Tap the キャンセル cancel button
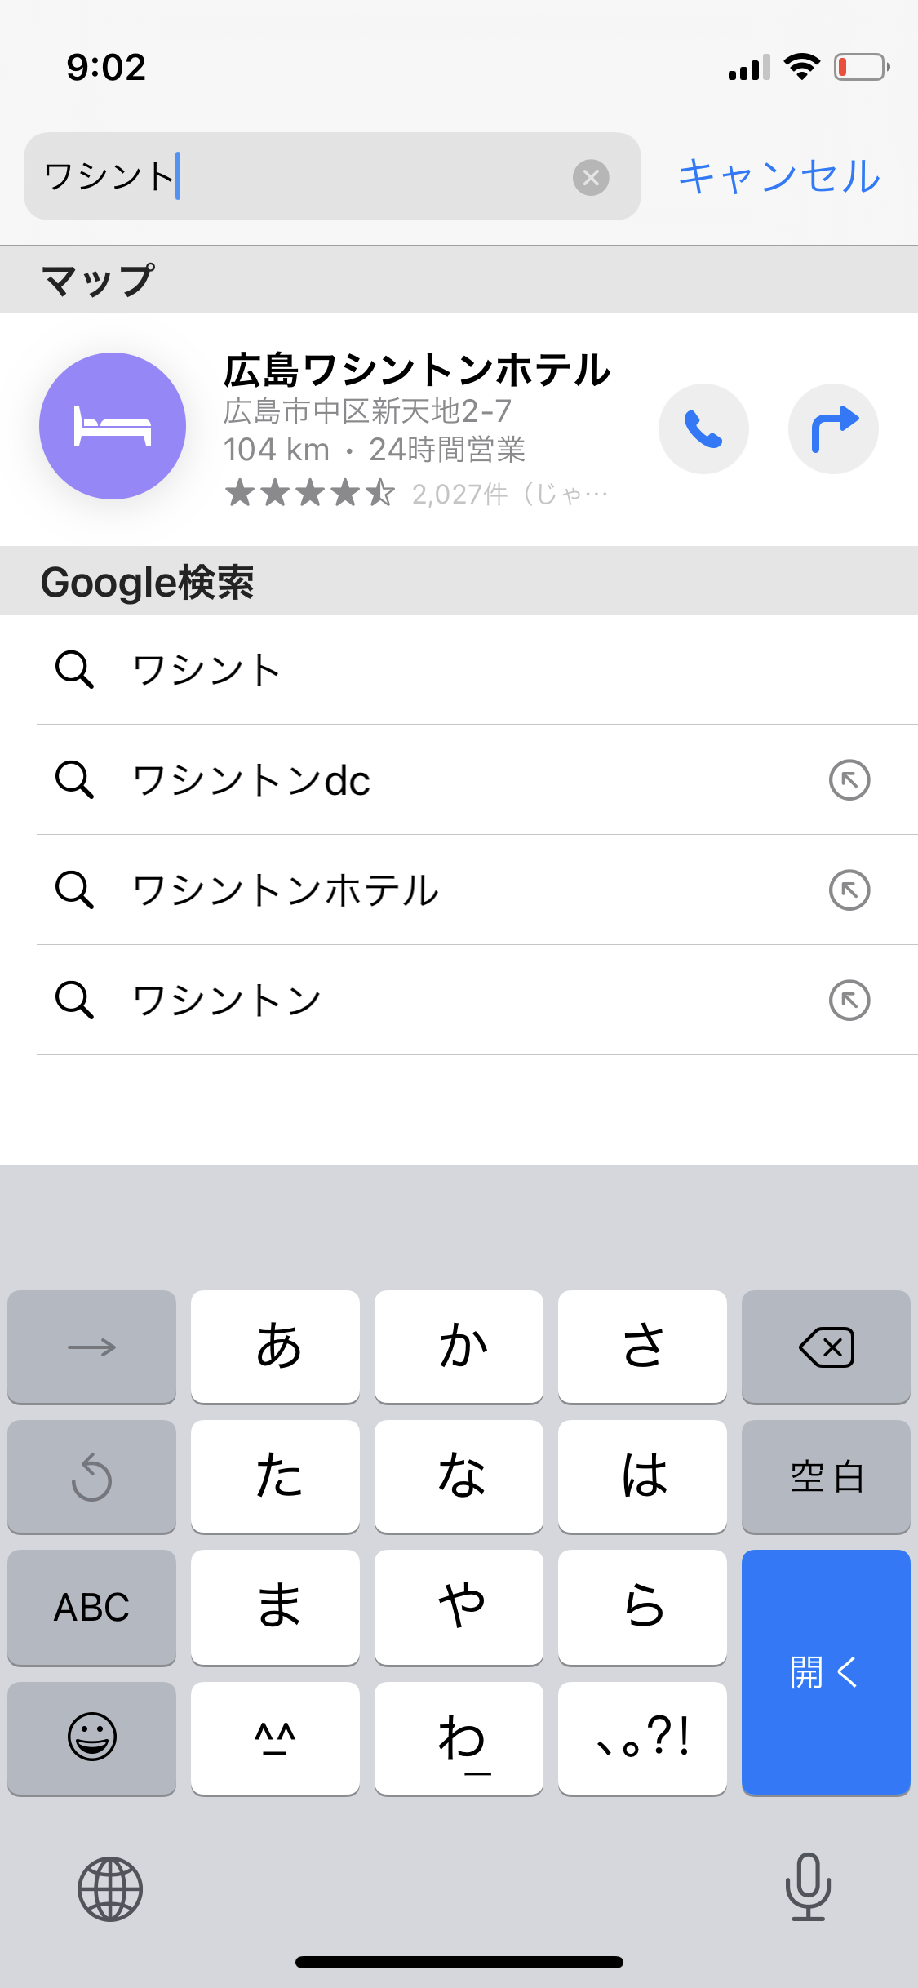 click(779, 176)
